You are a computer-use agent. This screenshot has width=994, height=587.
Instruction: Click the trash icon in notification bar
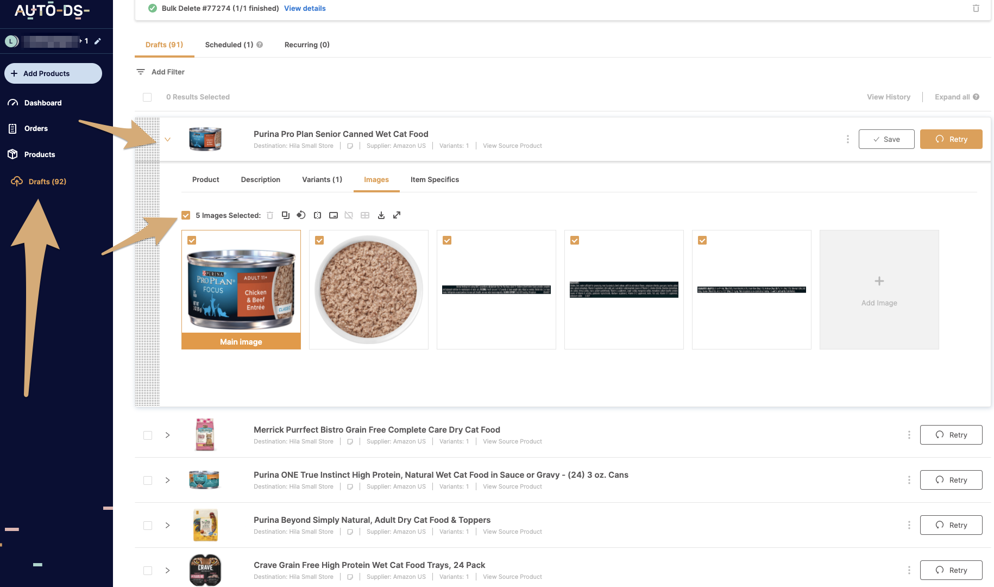pos(976,8)
